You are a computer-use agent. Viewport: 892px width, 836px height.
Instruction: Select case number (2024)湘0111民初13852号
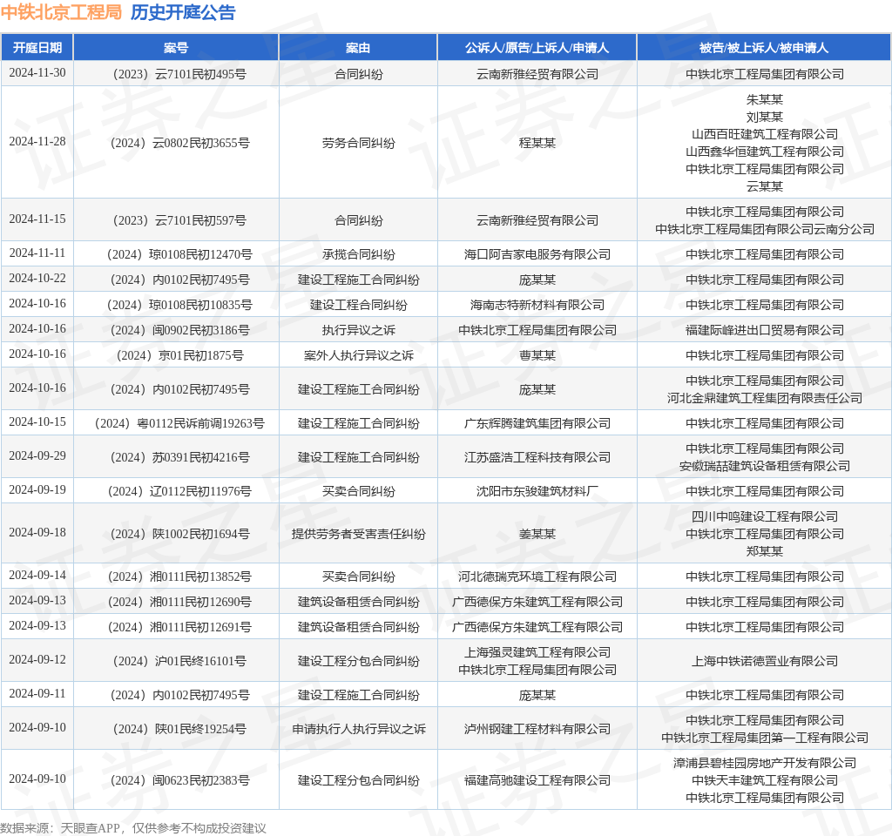pos(179,577)
